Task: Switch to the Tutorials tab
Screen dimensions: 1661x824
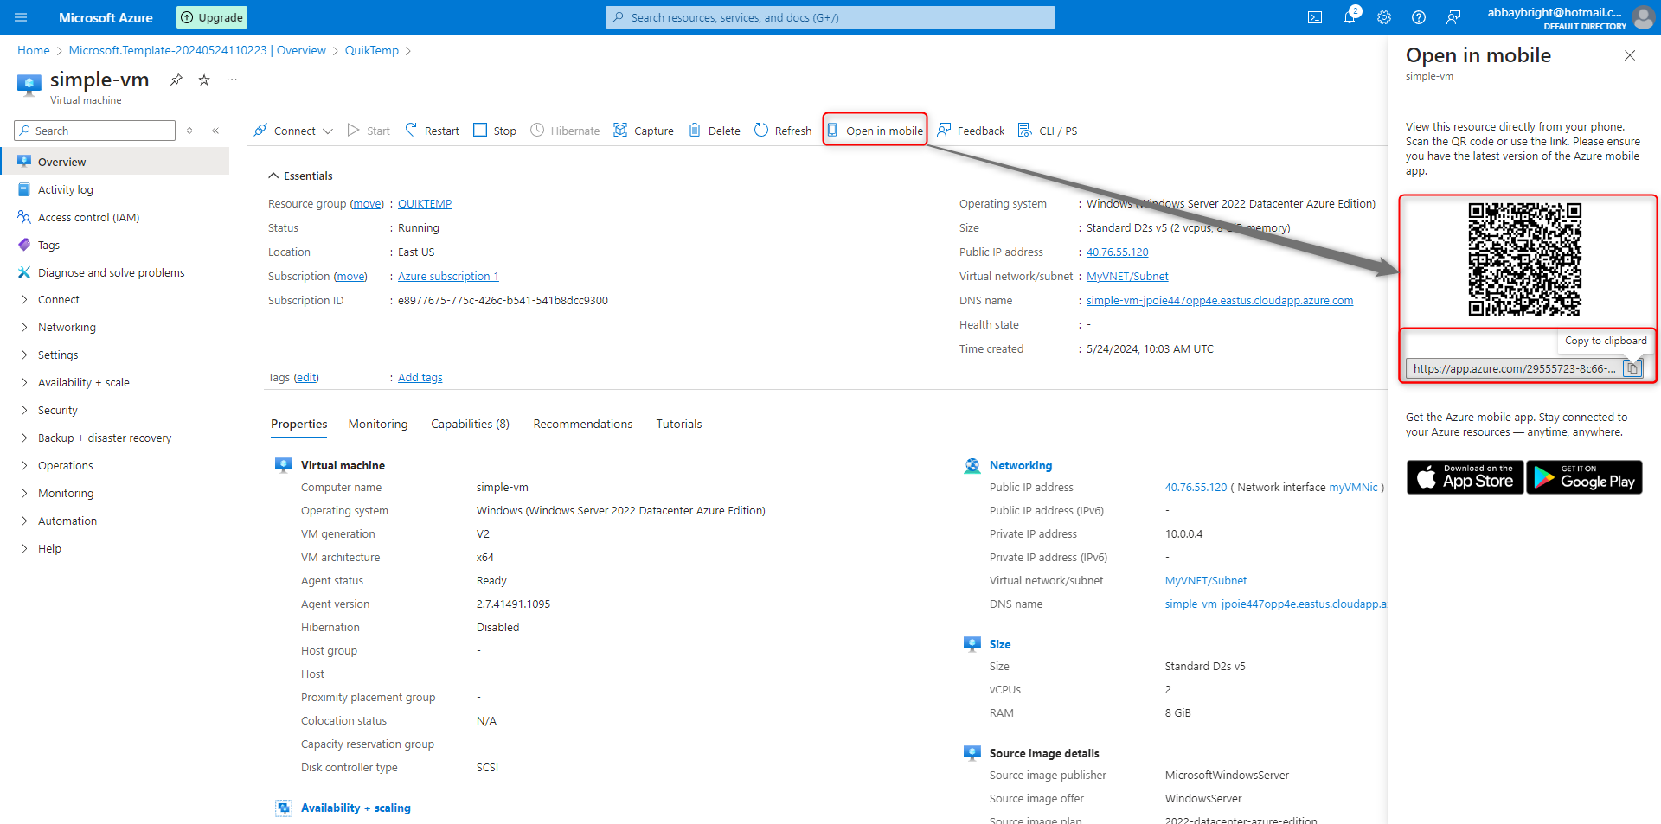Action: (x=679, y=424)
